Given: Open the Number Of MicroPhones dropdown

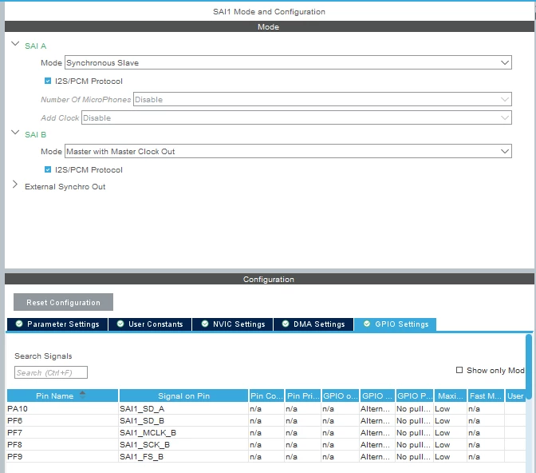Looking at the screenshot, I should [x=322, y=99].
